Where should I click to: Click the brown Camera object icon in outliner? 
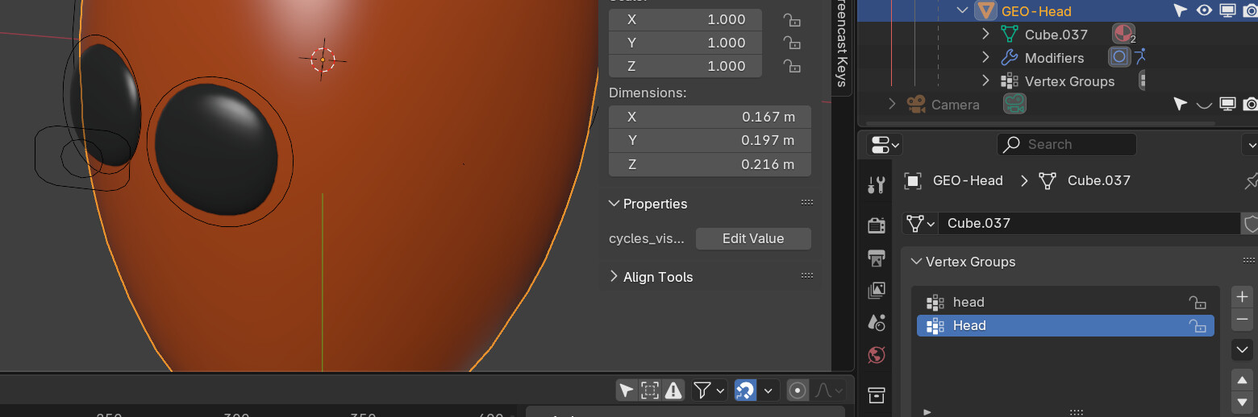pyautogui.click(x=915, y=104)
